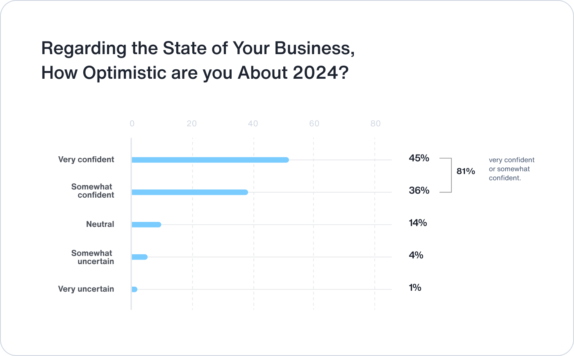Select the 14% value label
This screenshot has width=574, height=356.
[418, 223]
